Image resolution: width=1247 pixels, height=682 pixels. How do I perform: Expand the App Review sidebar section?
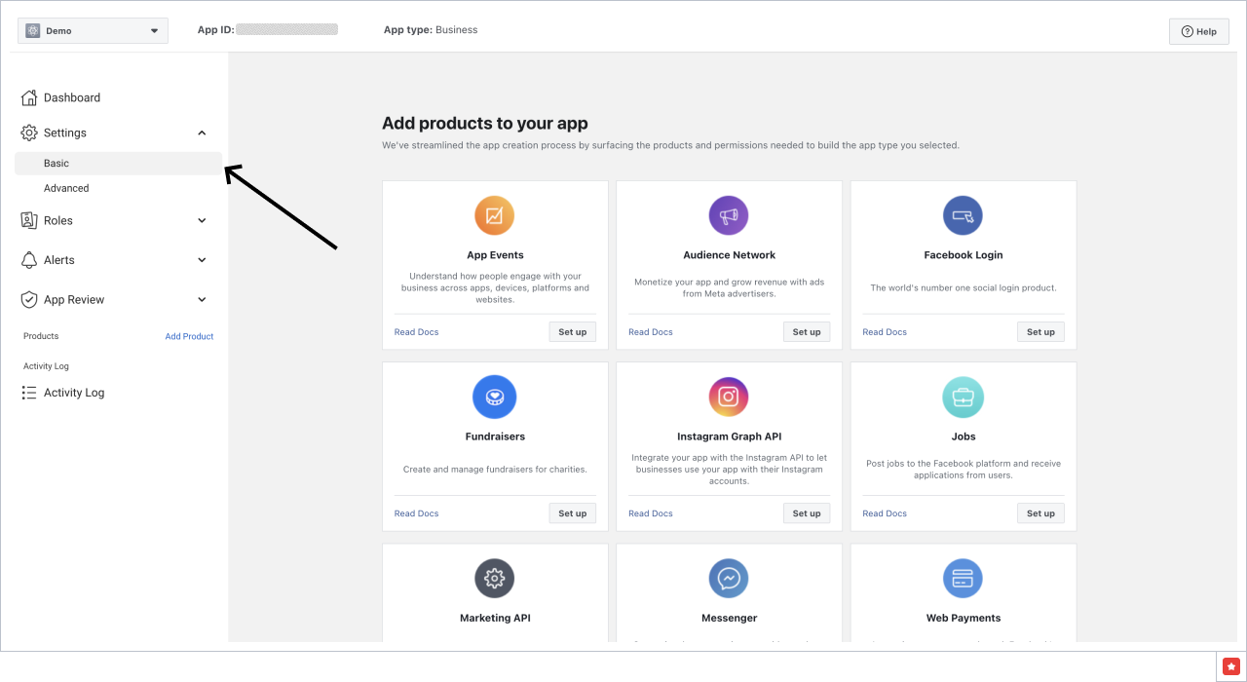[x=202, y=300]
